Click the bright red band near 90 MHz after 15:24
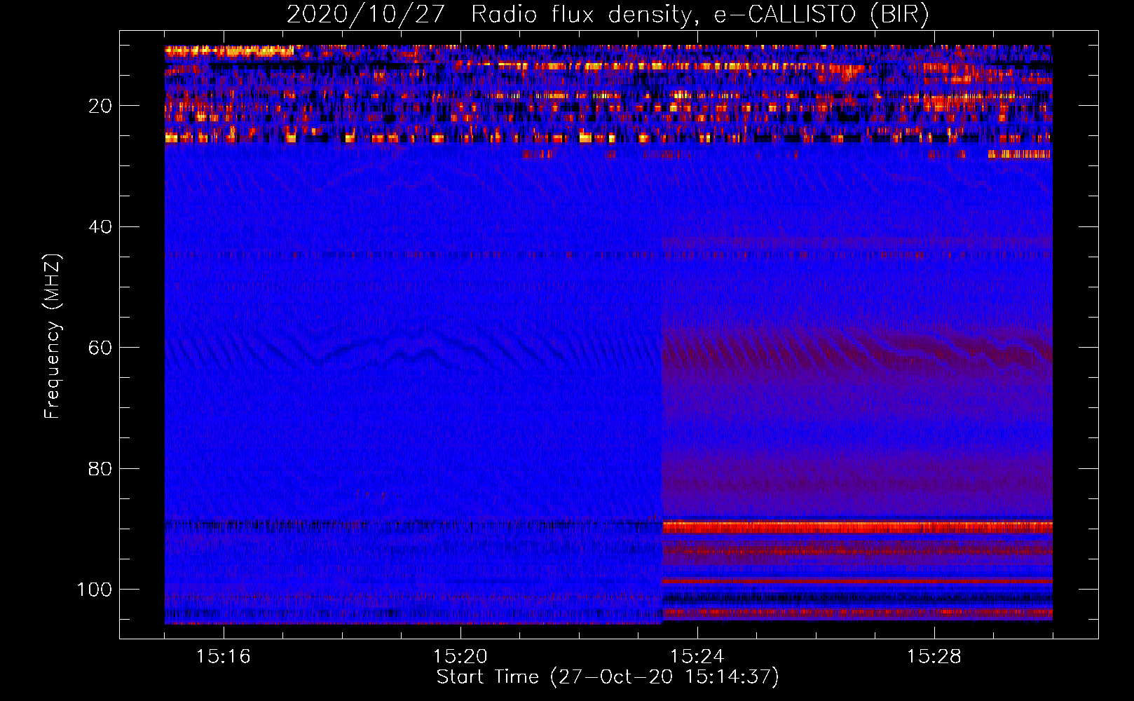This screenshot has height=701, width=1134. [857, 527]
